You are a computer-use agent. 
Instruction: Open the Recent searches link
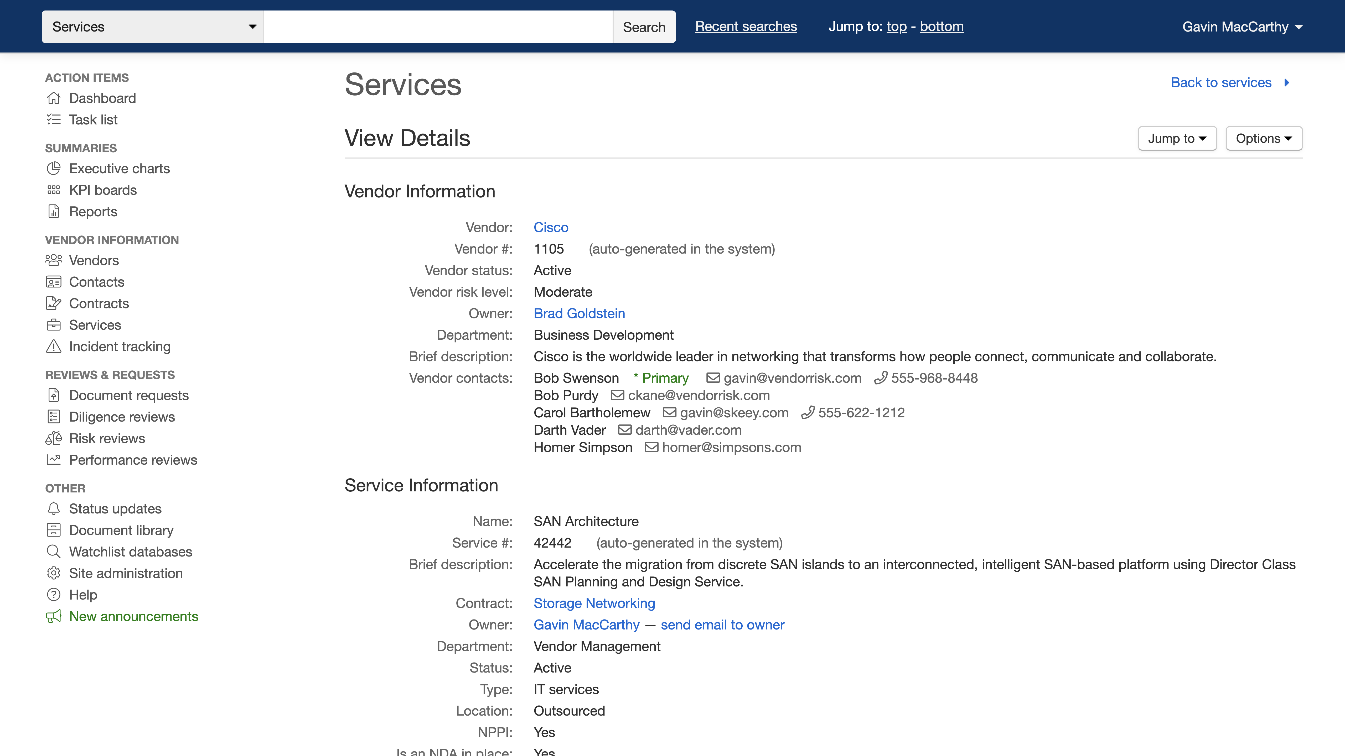pos(746,26)
